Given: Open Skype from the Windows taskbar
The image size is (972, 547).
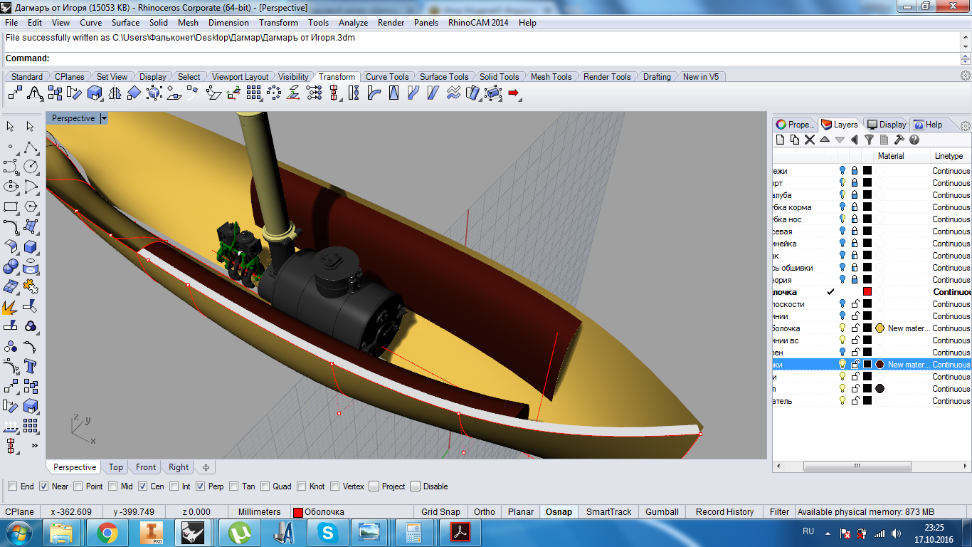Looking at the screenshot, I should point(328,532).
